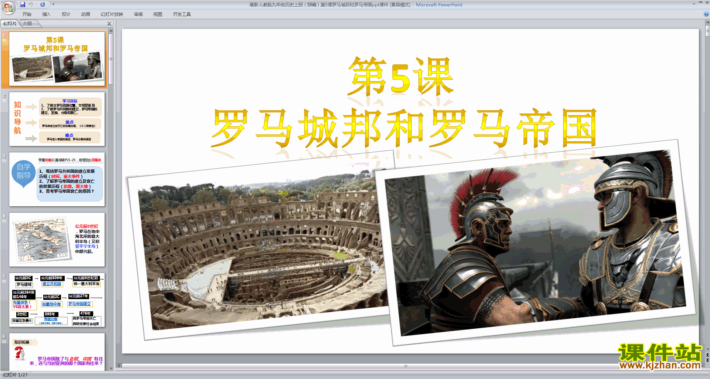Click animation star icon under slide 5 number
The width and height of the screenshot is (710, 379).
pos(4,281)
